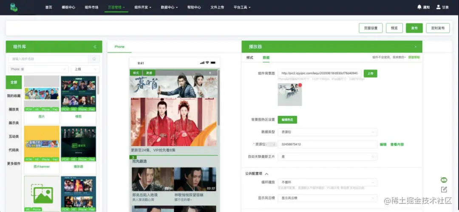
Task: Select the 更多组件 category
Action: [14, 164]
